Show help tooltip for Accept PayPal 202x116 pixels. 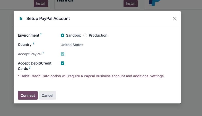coord(43,53)
